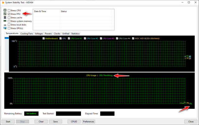The image size is (199, 125).
Task: Click the Stress system memory icon
Action: pos(5,21)
